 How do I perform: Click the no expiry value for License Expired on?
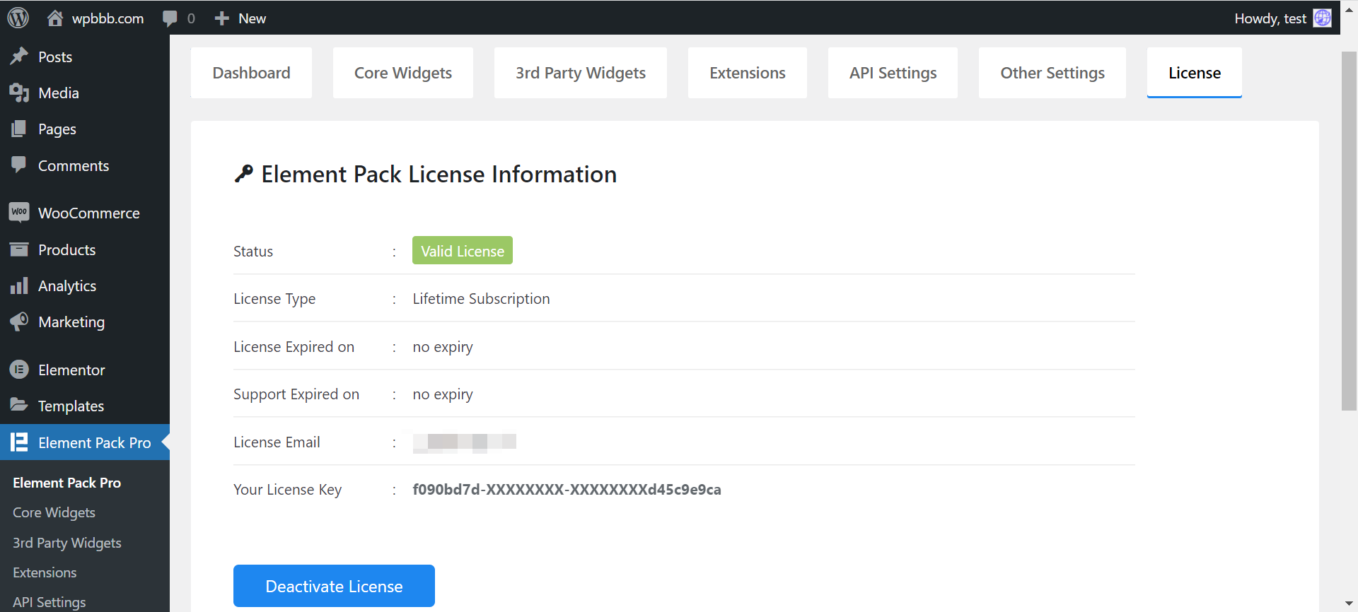point(443,346)
